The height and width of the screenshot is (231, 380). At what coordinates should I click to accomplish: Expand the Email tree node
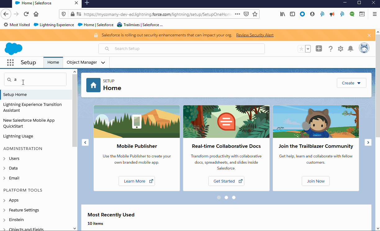point(4,178)
